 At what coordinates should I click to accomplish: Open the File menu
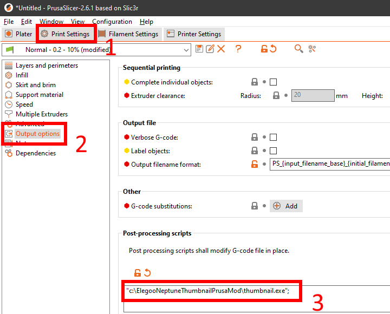[9, 22]
